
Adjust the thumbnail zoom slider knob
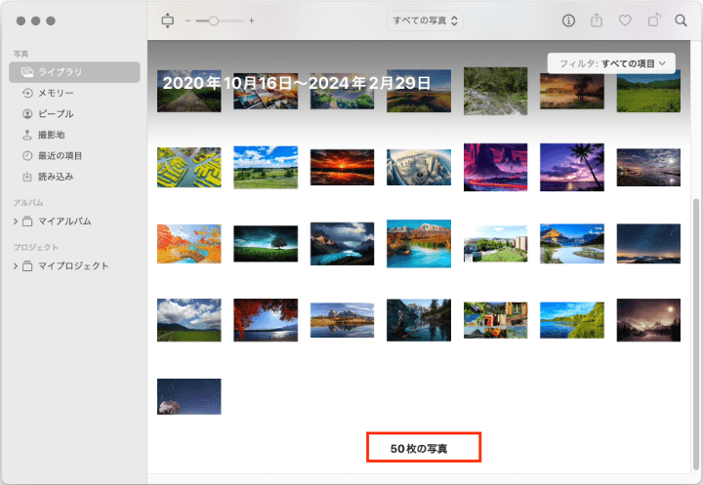(x=214, y=20)
